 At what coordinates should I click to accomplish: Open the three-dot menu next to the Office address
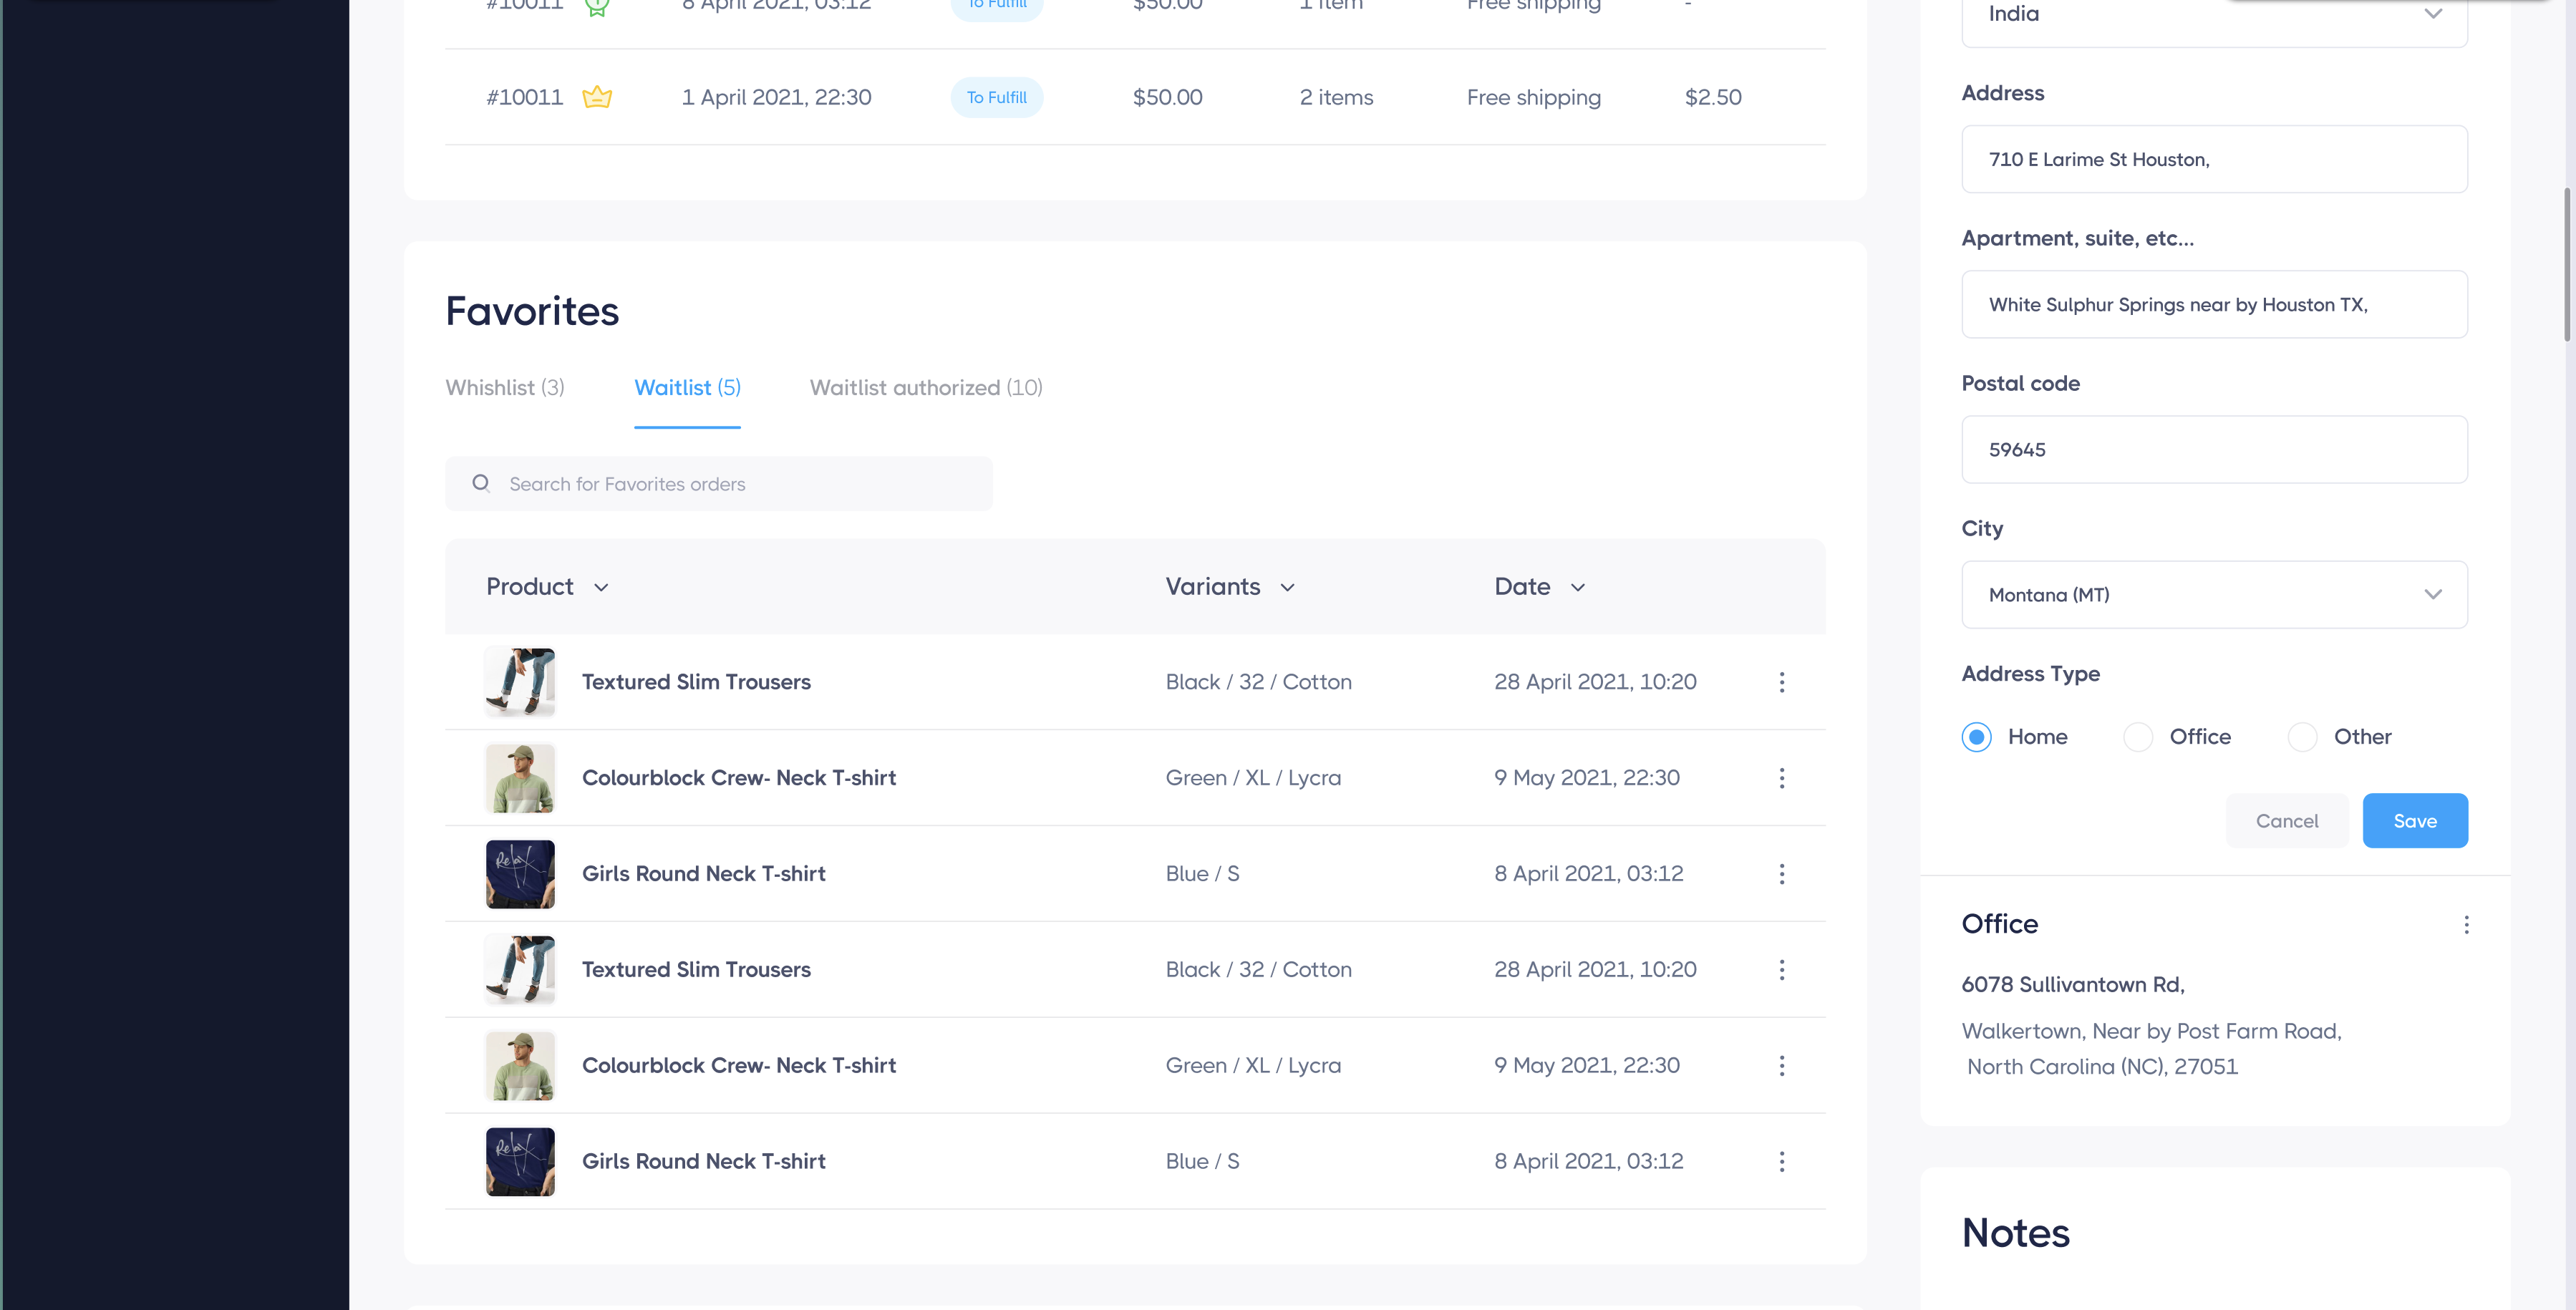click(x=2466, y=925)
